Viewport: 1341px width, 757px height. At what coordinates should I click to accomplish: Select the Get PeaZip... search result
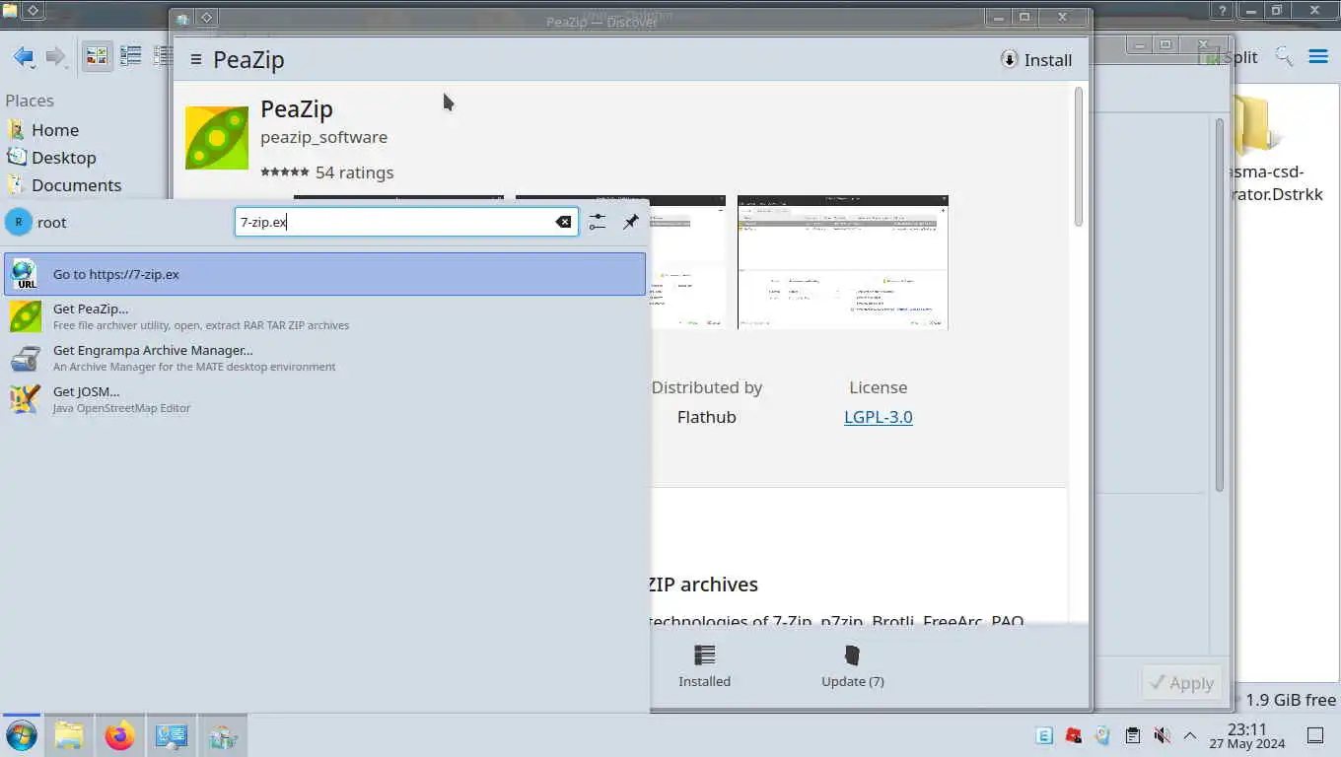[324, 315]
